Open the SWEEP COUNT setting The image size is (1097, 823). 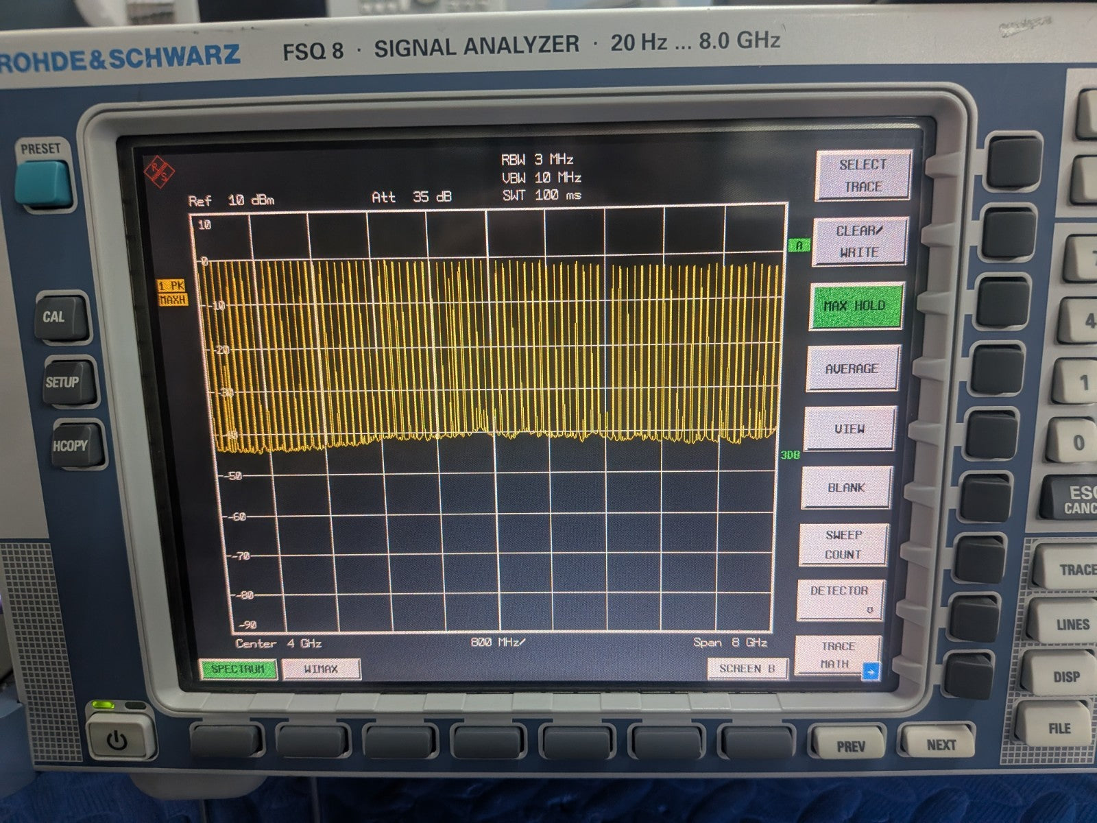tap(843, 545)
